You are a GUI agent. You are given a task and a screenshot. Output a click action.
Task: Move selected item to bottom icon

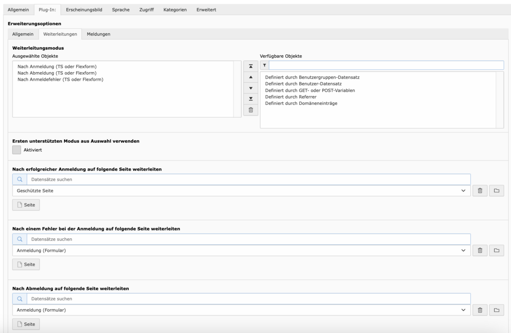point(250,99)
